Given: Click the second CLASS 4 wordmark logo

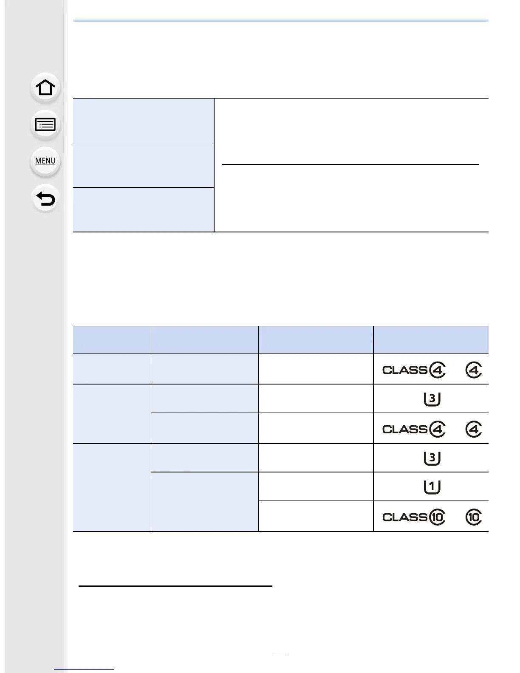Looking at the screenshot, I should point(414,429).
